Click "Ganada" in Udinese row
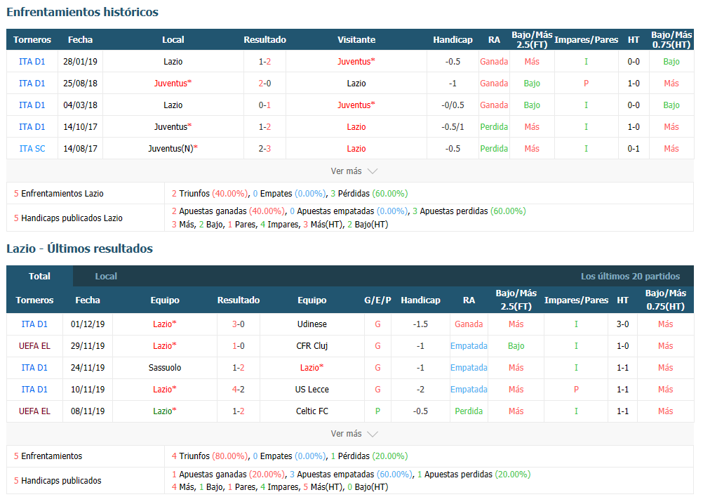This screenshot has width=703, height=497. pyautogui.click(x=469, y=324)
